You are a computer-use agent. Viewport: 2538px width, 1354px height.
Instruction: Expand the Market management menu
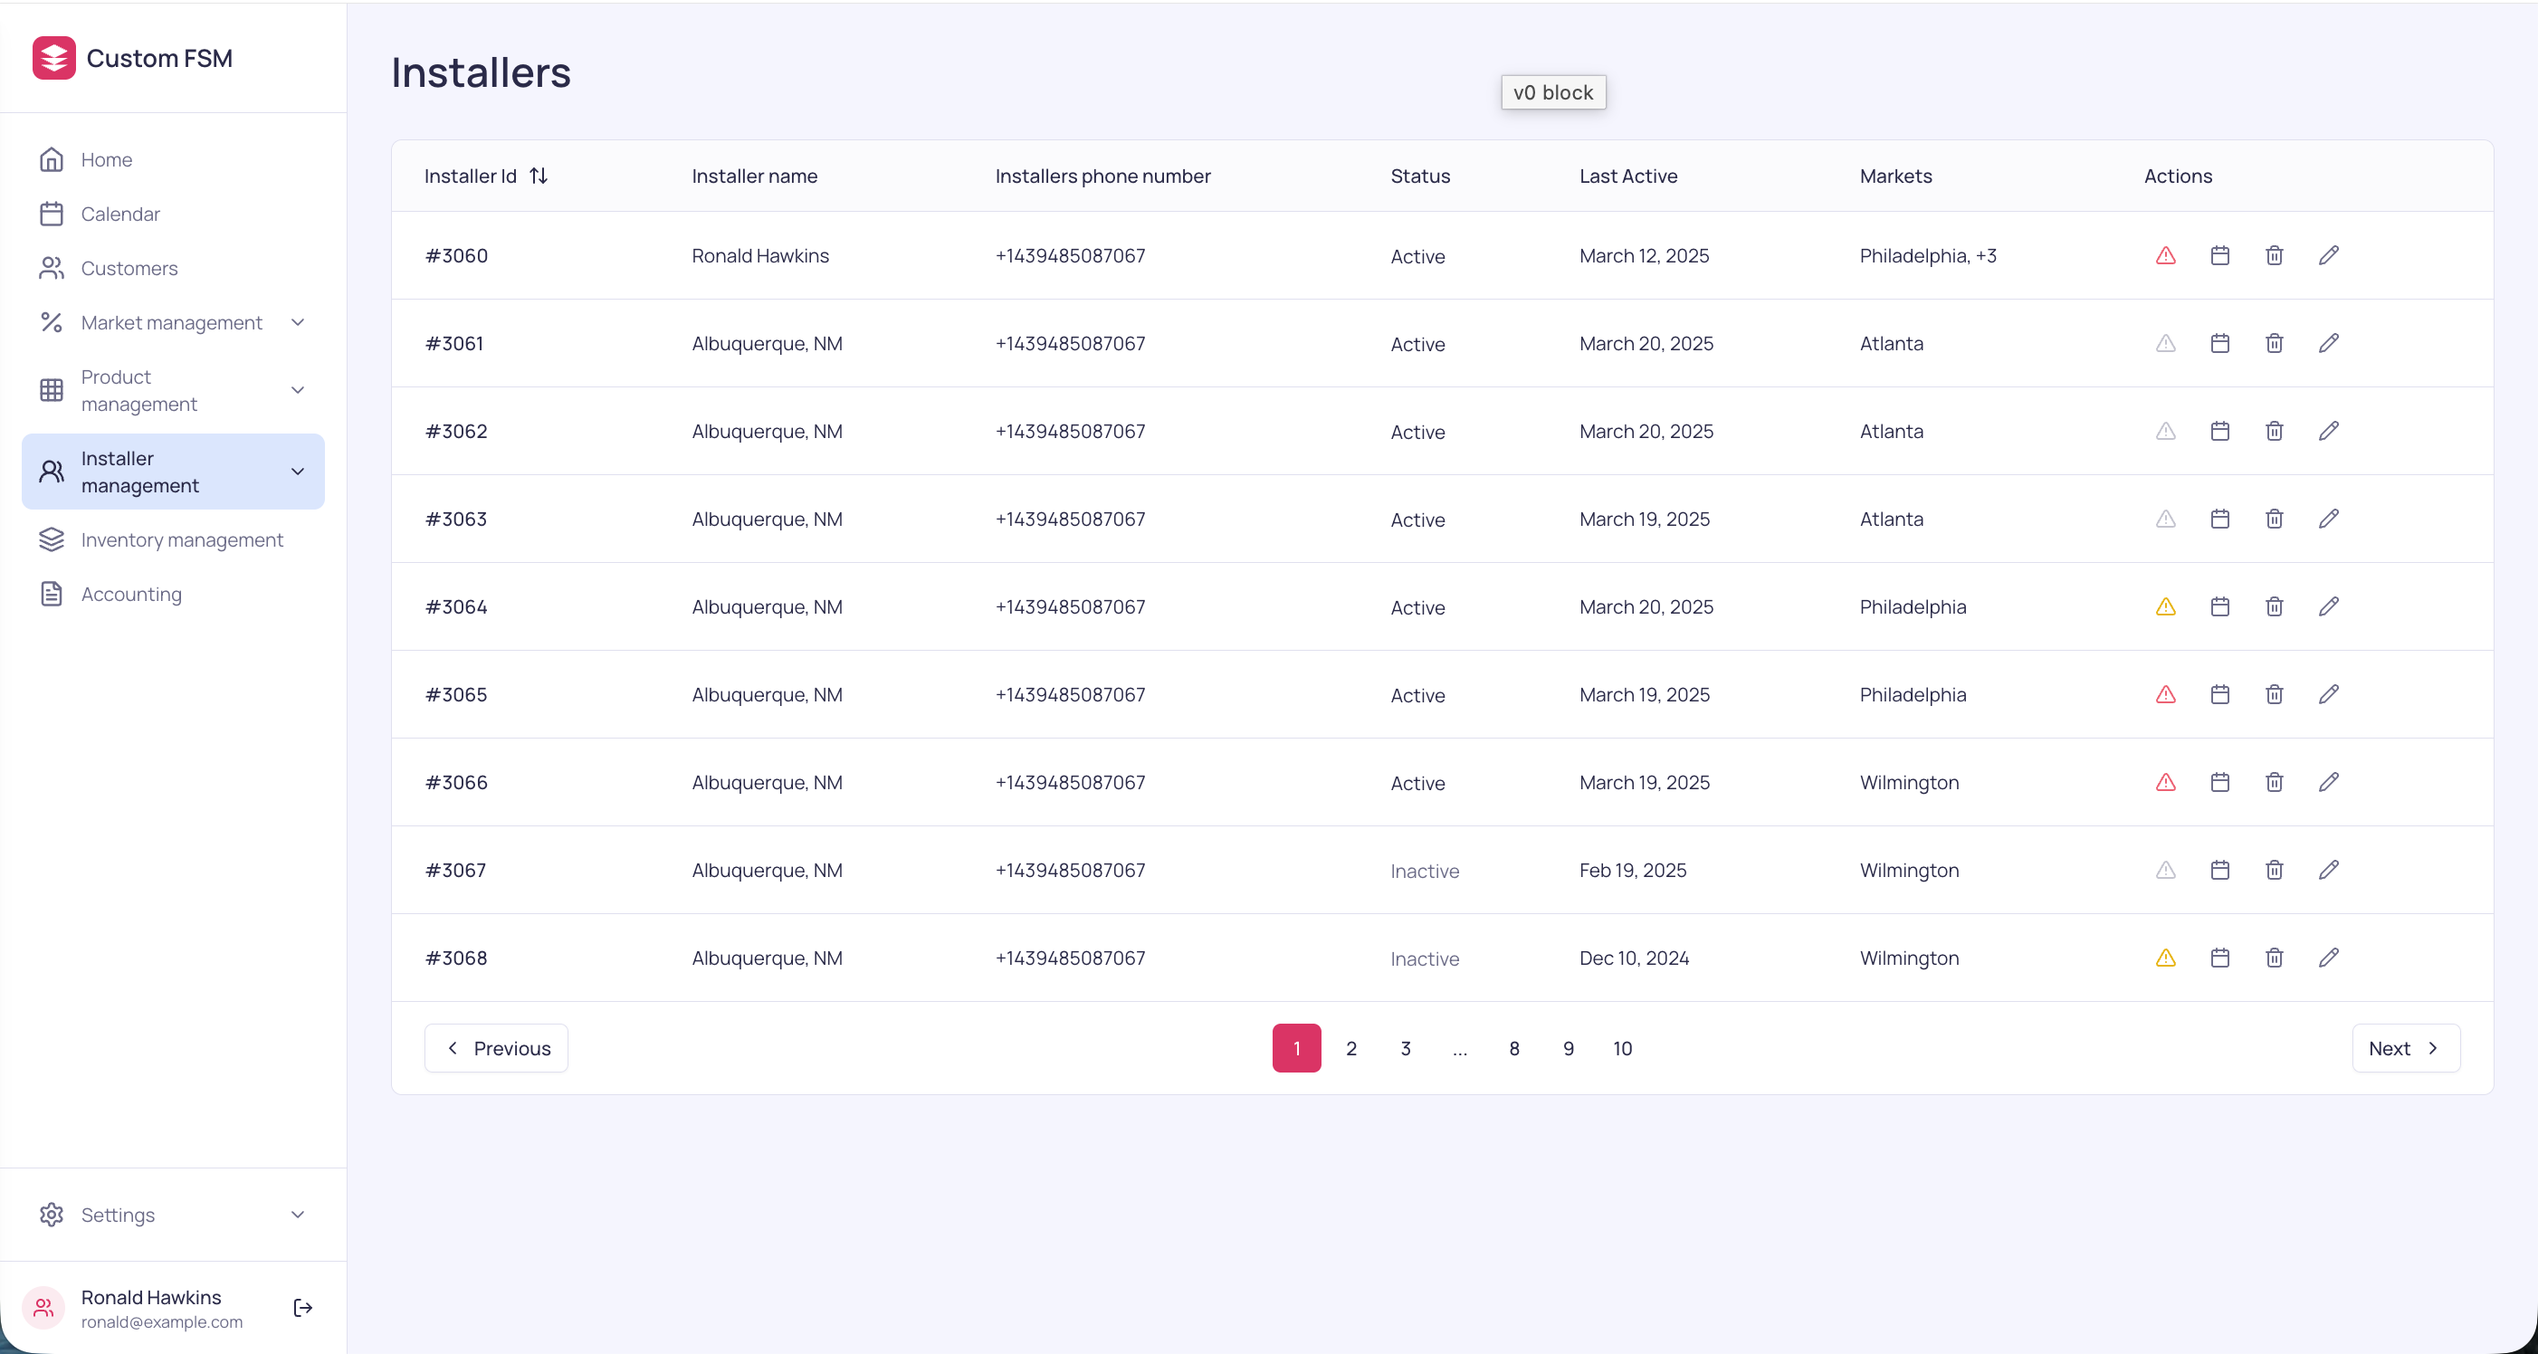298,322
